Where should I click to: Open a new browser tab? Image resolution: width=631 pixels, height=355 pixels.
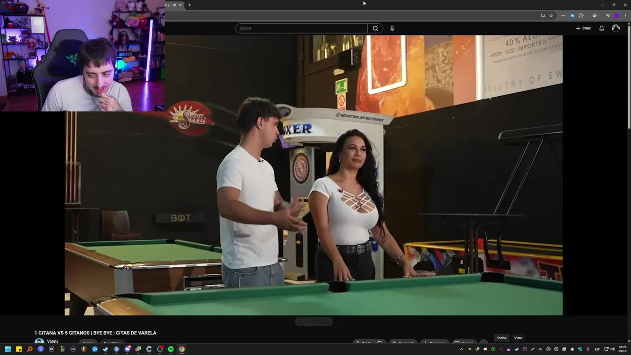click(189, 5)
